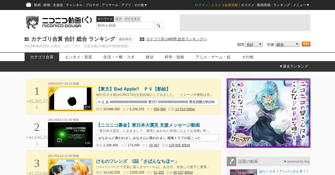Click 再生 26,888,992 view count text
335x175 pixels.
[108, 109]
